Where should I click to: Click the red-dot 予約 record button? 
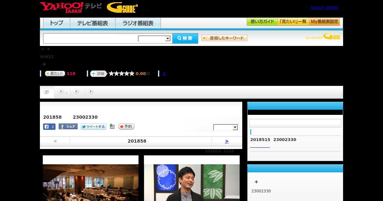click(126, 127)
